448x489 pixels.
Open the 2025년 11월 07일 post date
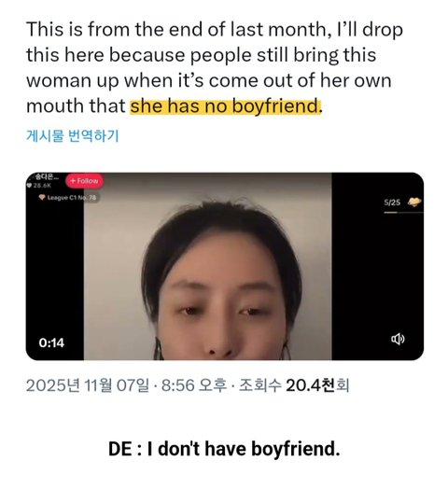tap(88, 385)
